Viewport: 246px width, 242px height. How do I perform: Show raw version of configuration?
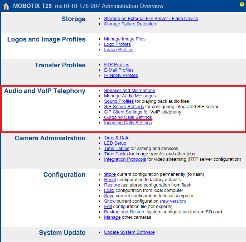[x=173, y=201]
